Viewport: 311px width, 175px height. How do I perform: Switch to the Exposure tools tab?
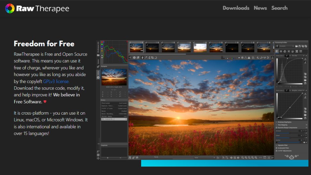point(277,51)
